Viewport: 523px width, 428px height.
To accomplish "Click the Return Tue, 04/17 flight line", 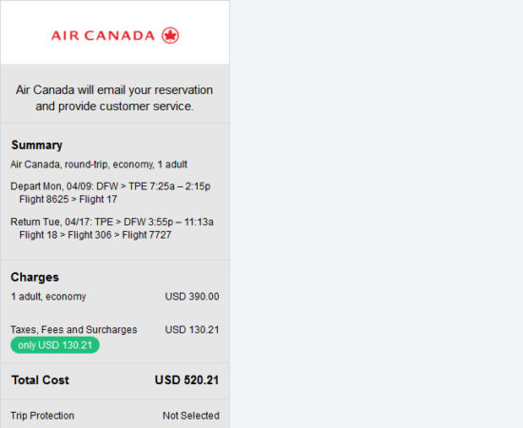I will [x=112, y=222].
